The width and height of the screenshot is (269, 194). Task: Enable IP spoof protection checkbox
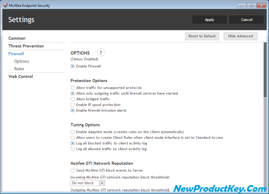pos(73,105)
